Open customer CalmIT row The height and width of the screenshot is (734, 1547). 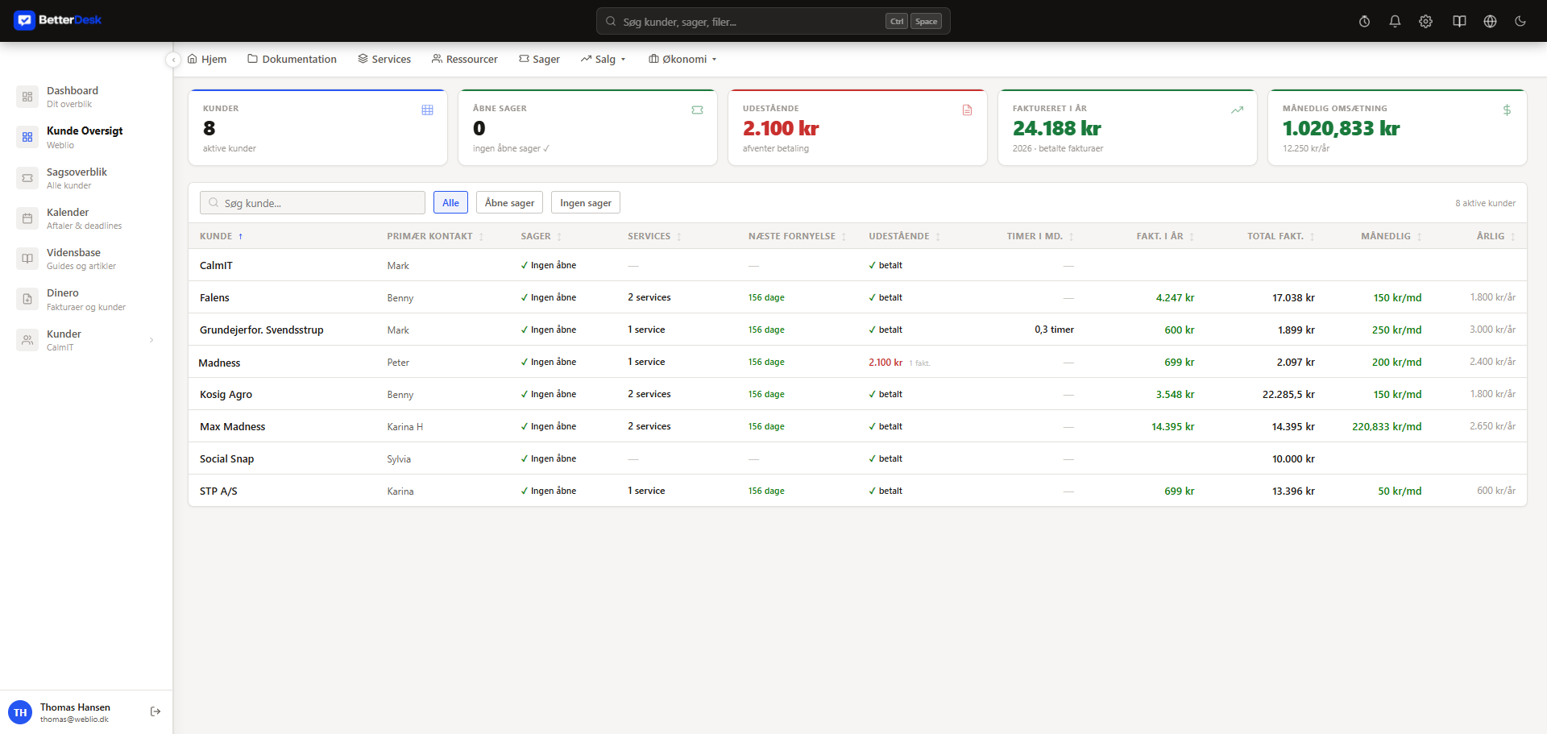pos(857,265)
